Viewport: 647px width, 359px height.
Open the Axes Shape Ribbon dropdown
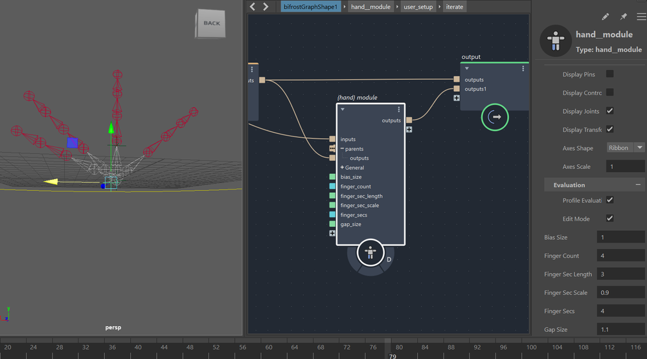coord(626,148)
